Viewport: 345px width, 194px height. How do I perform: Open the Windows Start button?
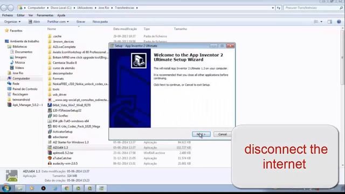(x=6, y=188)
